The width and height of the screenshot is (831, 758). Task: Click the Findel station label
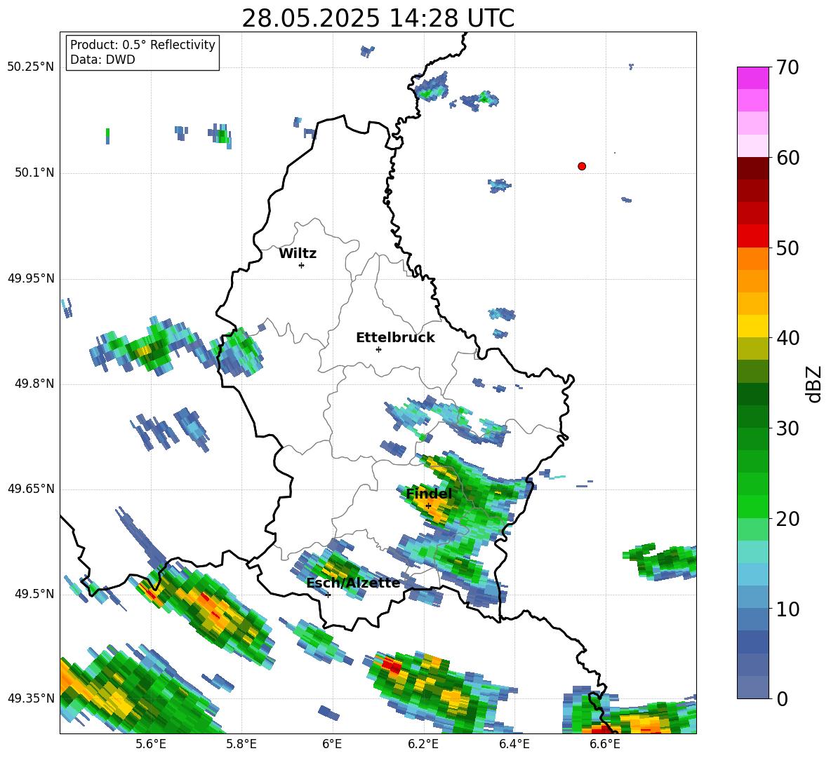pos(429,494)
